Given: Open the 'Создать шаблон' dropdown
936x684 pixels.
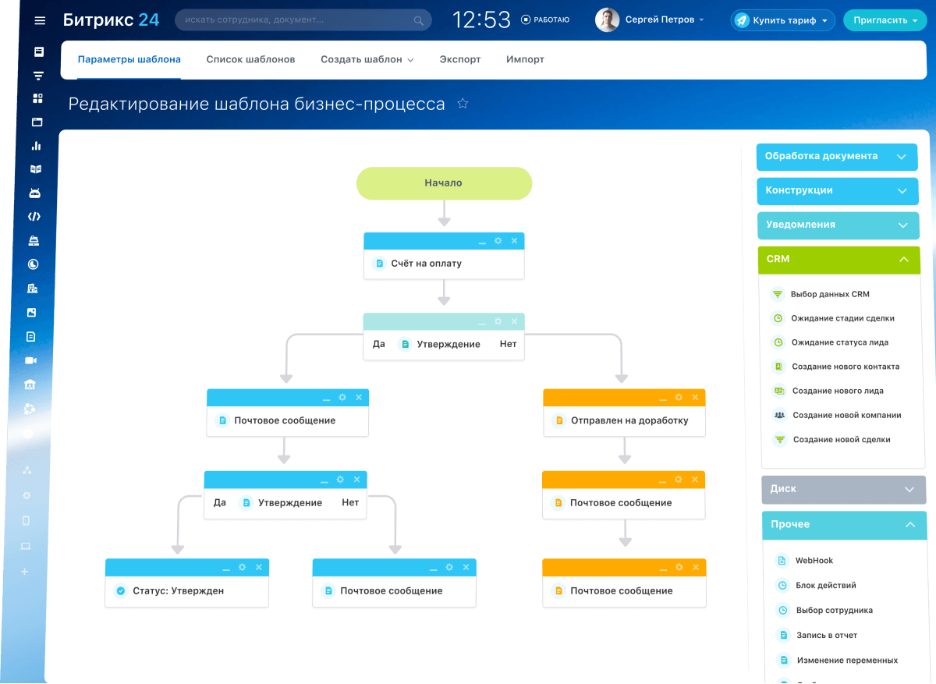Looking at the screenshot, I should [x=367, y=58].
